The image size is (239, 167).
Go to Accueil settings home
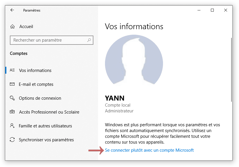click(x=26, y=27)
